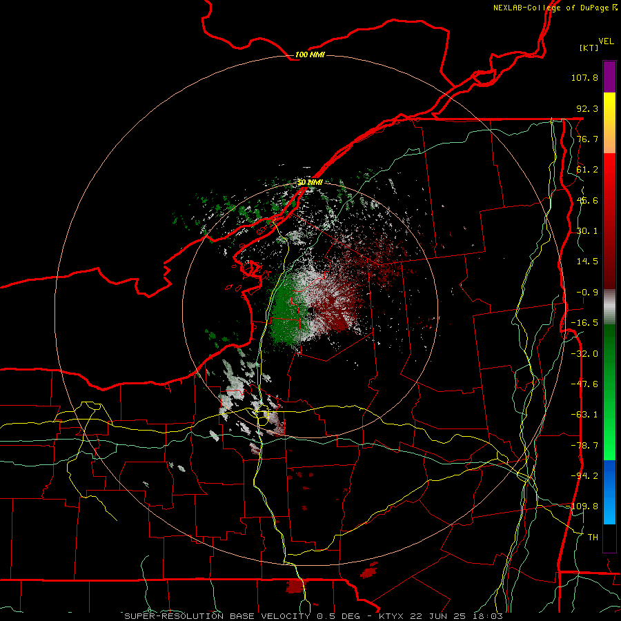Click the TH threshold label
Viewport: 621px width, 621px height.
click(x=593, y=538)
